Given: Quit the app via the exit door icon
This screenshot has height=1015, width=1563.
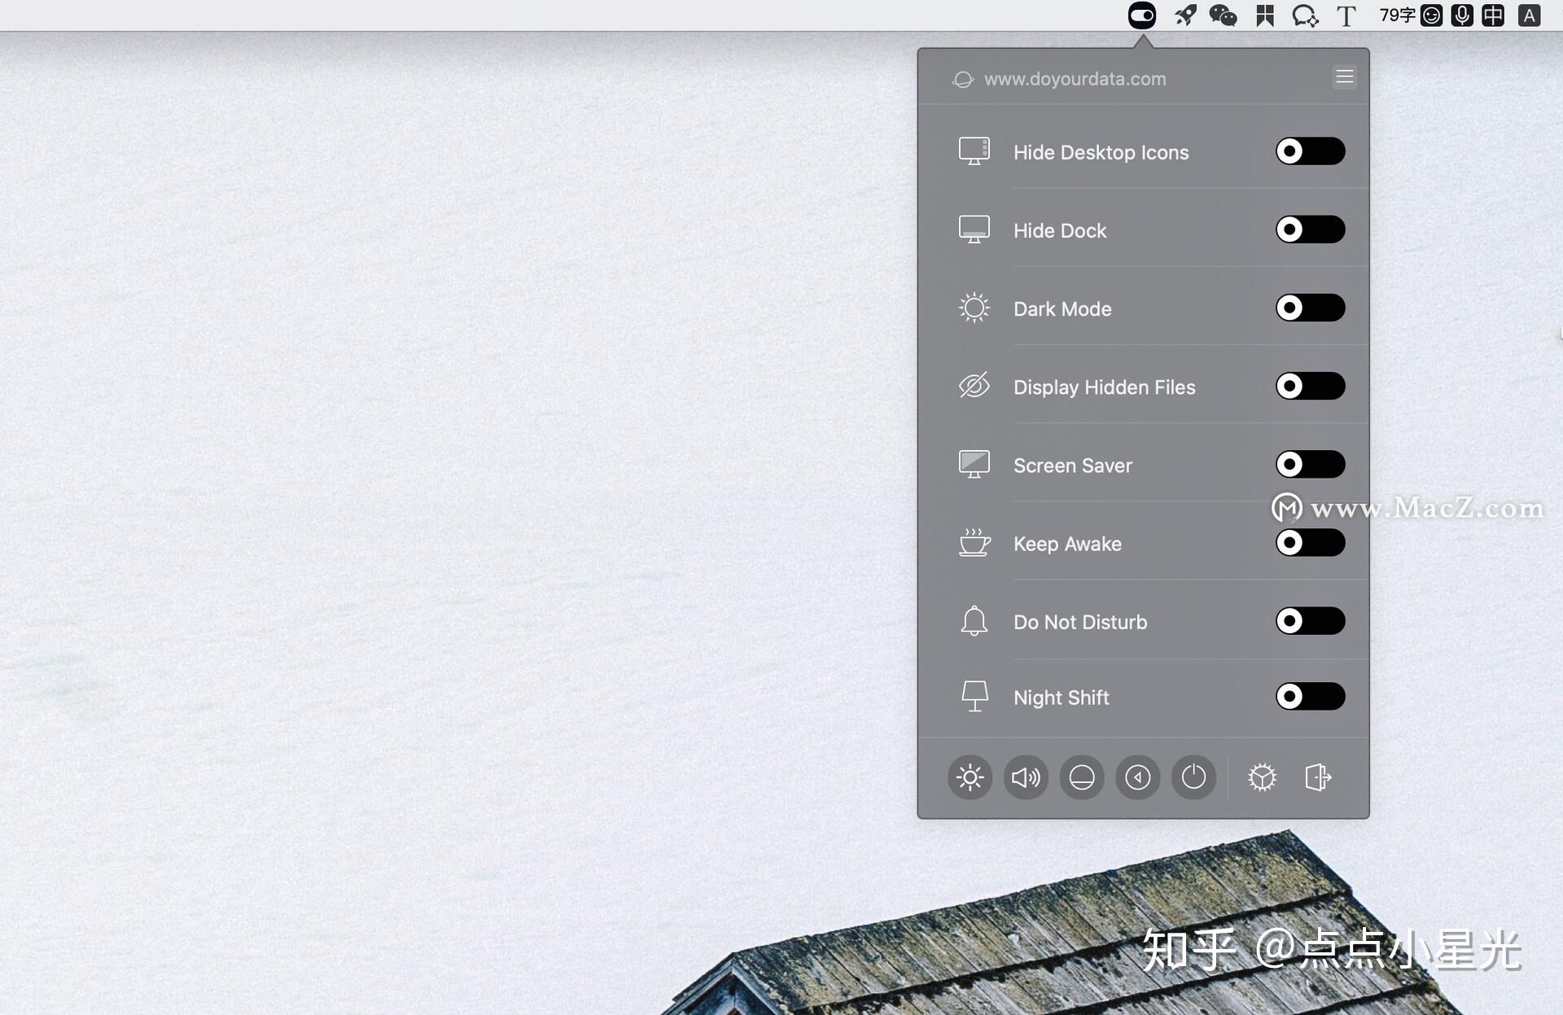Looking at the screenshot, I should pos(1318,777).
